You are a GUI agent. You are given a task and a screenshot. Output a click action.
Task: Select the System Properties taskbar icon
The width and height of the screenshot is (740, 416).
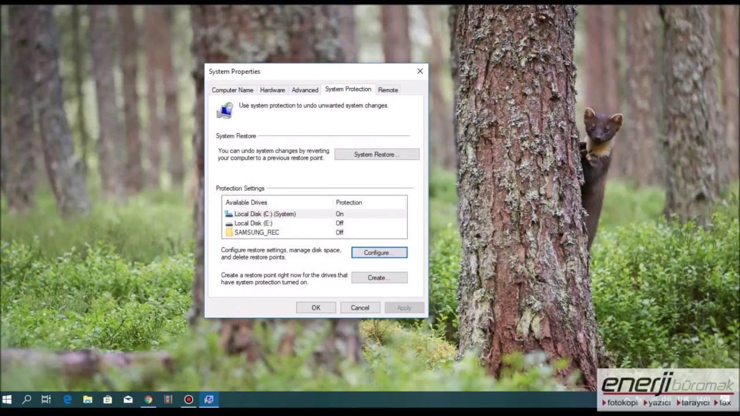[x=209, y=399]
